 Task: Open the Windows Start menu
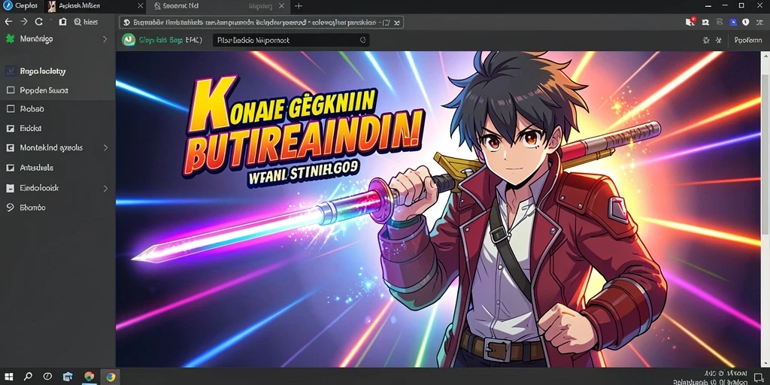pyautogui.click(x=9, y=377)
